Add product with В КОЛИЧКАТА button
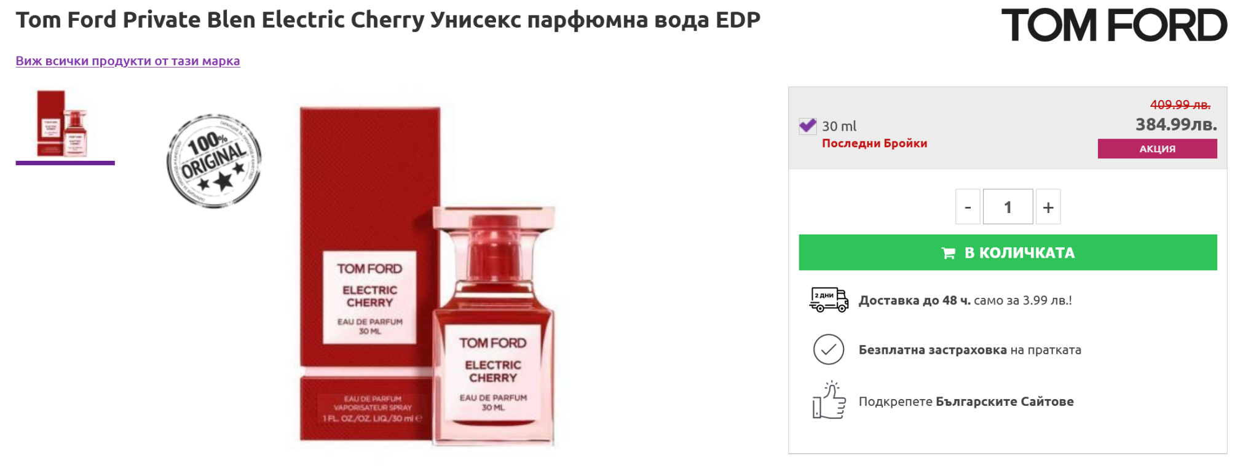The image size is (1259, 466). (1008, 252)
